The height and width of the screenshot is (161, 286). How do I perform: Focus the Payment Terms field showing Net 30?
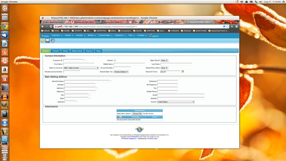tap(170, 72)
